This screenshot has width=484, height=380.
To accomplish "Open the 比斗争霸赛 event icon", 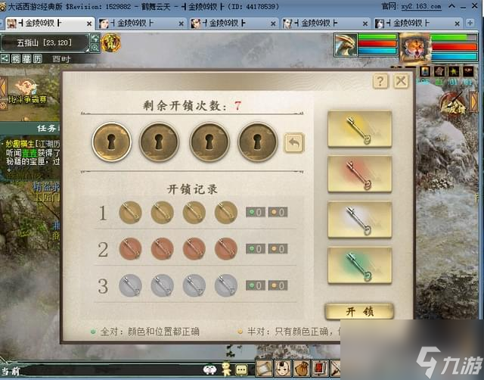I will [27, 92].
